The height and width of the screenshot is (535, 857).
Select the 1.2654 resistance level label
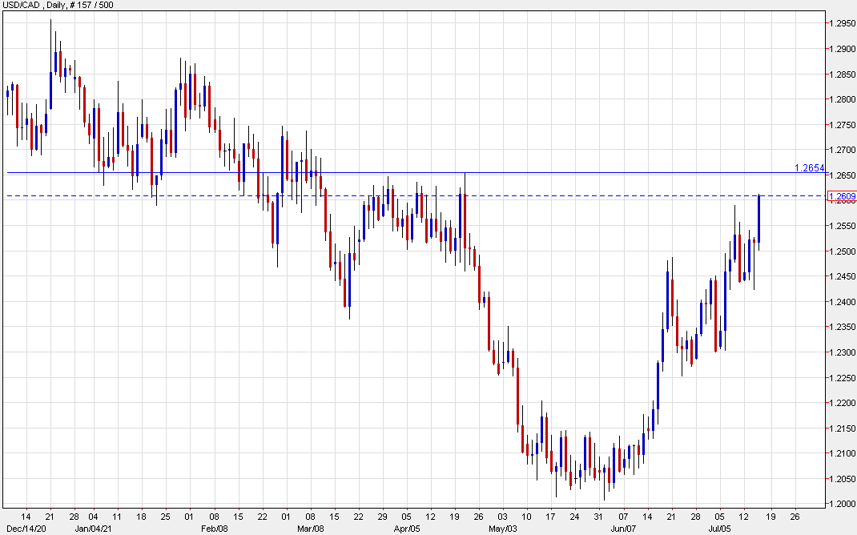point(808,167)
